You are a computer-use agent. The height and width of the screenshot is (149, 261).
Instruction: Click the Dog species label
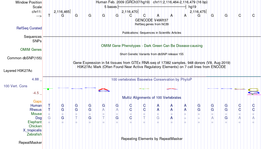(x=38, y=118)
